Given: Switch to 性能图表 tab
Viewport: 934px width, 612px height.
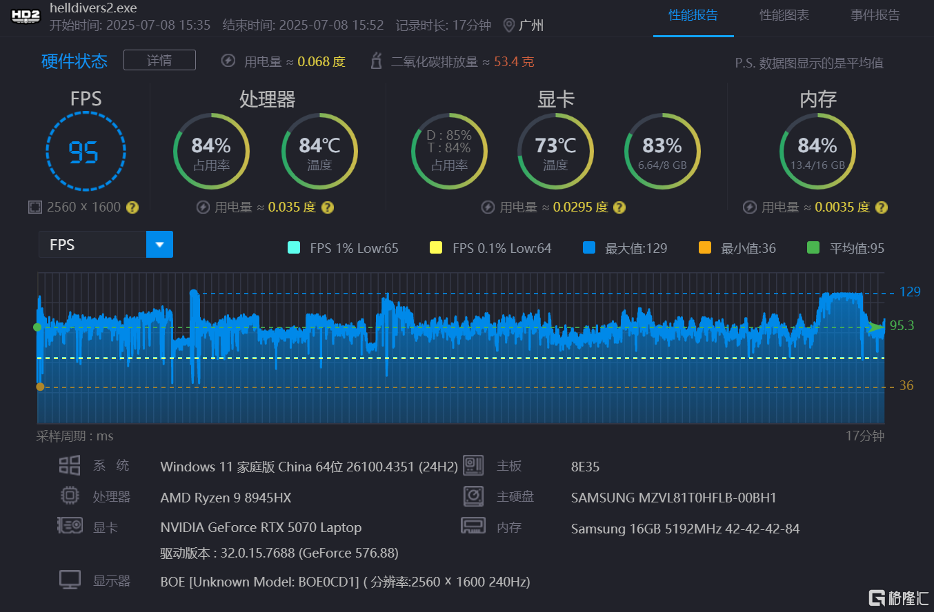Looking at the screenshot, I should click(784, 15).
